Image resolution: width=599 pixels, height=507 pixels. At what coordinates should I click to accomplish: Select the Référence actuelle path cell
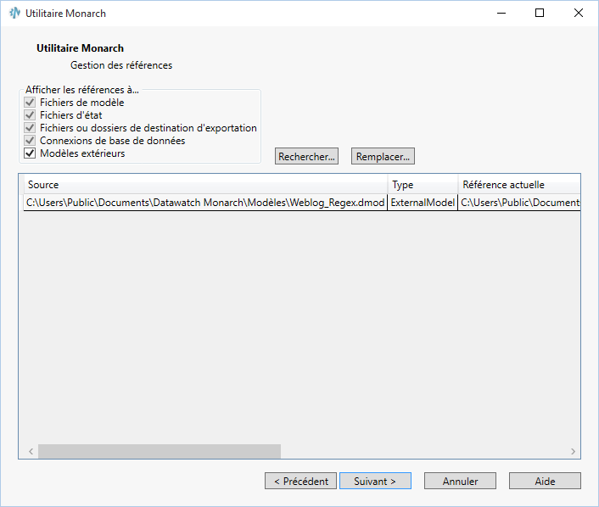[519, 203]
